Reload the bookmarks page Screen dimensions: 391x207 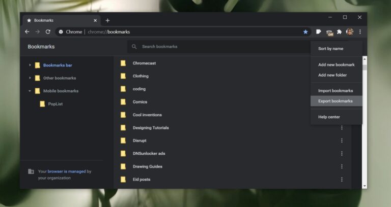[x=48, y=32]
